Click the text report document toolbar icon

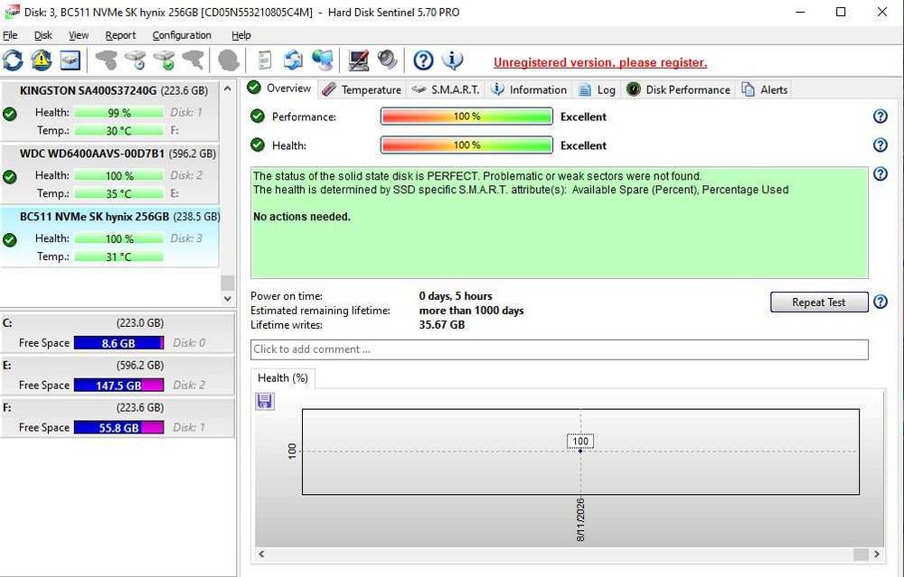[265, 60]
